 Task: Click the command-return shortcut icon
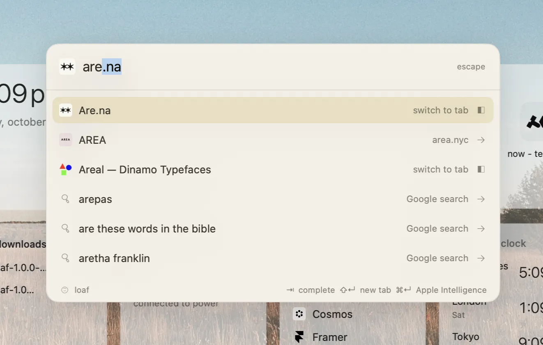(x=403, y=290)
